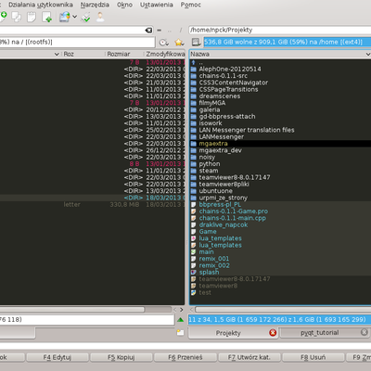Click the '..' parent directory button in path bar
The width and height of the screenshot is (371, 371).
click(x=170, y=31)
